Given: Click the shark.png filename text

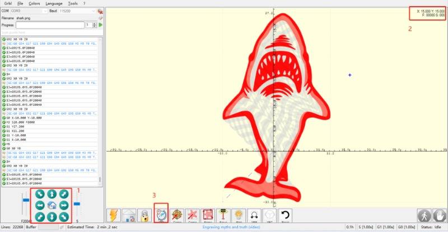Looking at the screenshot, I should pos(23,18).
